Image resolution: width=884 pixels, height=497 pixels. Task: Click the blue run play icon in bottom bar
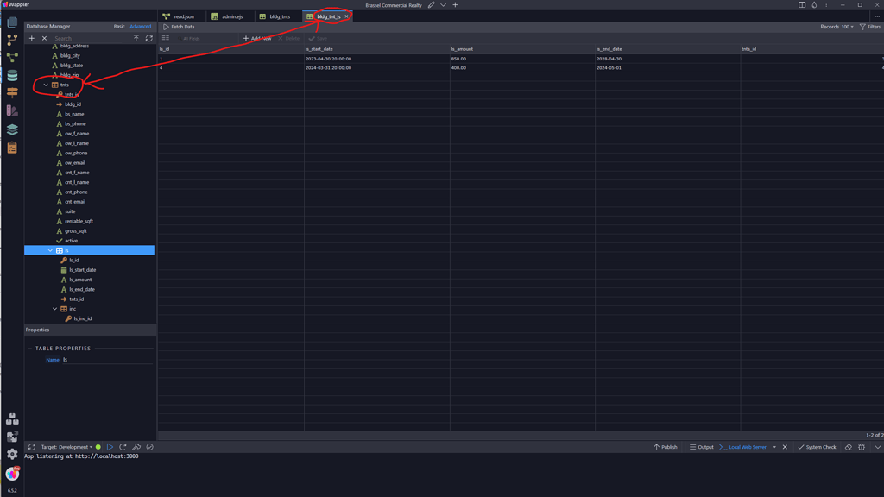pos(110,447)
